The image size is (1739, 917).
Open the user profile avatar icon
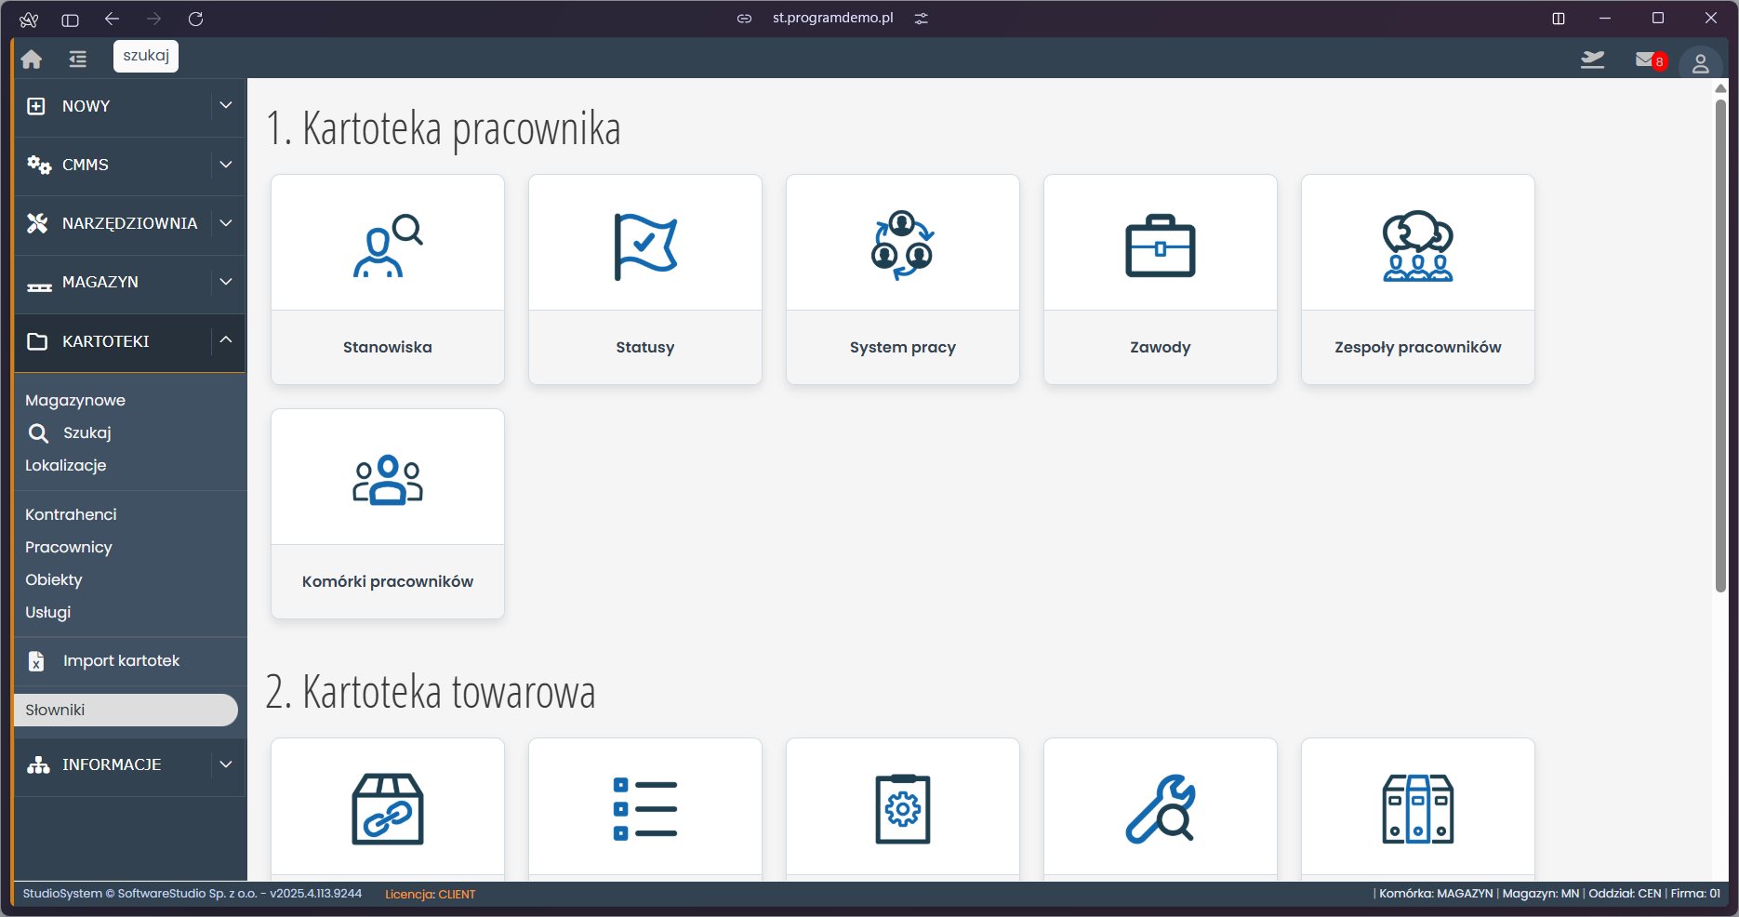coord(1700,63)
